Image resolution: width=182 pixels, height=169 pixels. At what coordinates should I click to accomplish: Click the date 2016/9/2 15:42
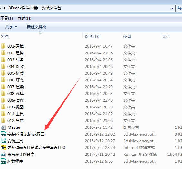coord(99,127)
